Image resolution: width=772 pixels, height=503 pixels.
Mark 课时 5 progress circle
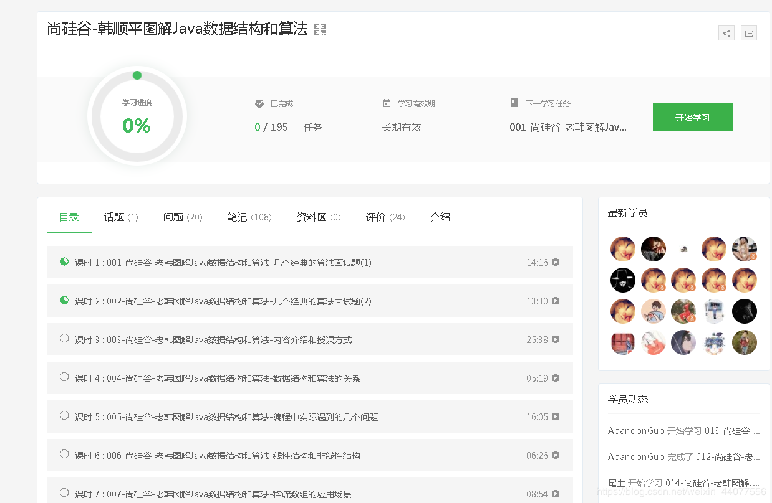pyautogui.click(x=64, y=416)
